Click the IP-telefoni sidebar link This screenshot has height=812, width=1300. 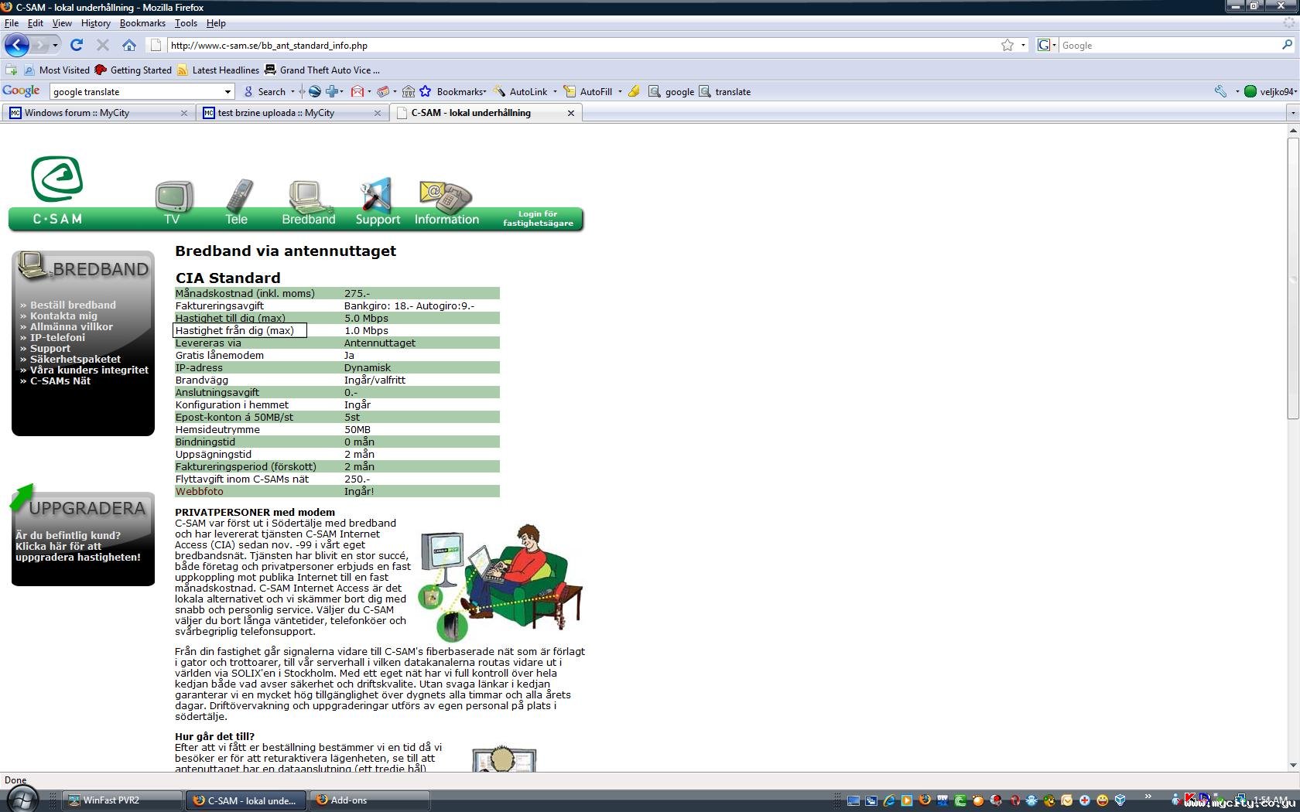tap(57, 337)
